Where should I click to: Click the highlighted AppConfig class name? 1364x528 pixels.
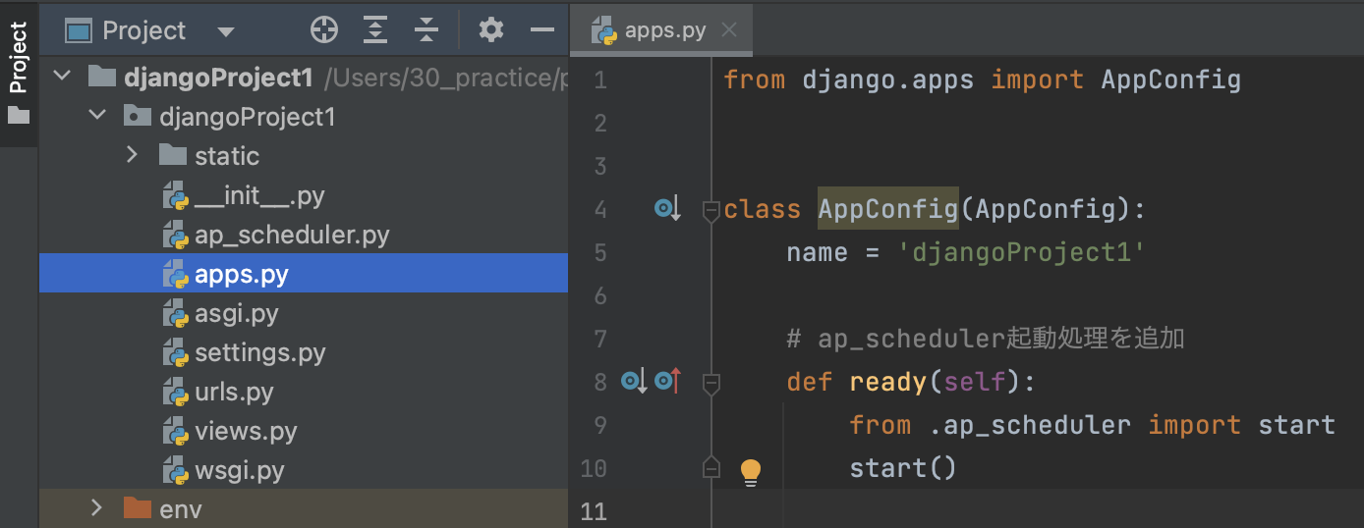tap(888, 209)
